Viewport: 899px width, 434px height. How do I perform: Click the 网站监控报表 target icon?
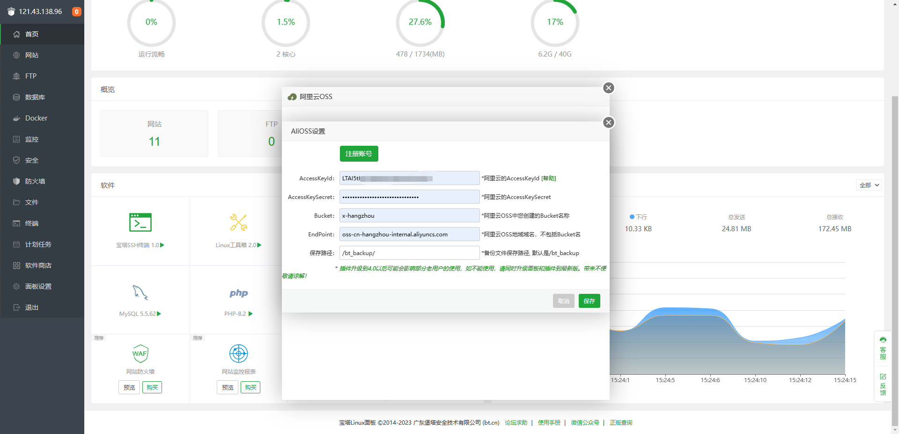coord(239,354)
